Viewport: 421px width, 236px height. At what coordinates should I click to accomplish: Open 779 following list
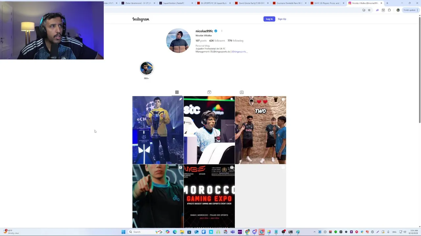tap(235, 41)
